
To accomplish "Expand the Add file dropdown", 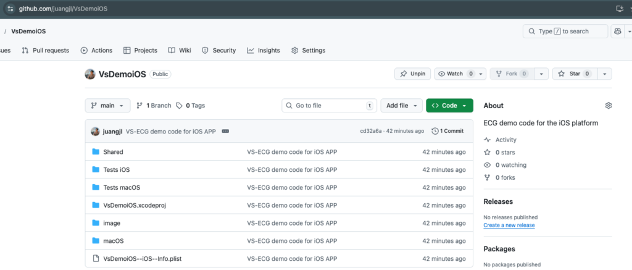I will 401,106.
